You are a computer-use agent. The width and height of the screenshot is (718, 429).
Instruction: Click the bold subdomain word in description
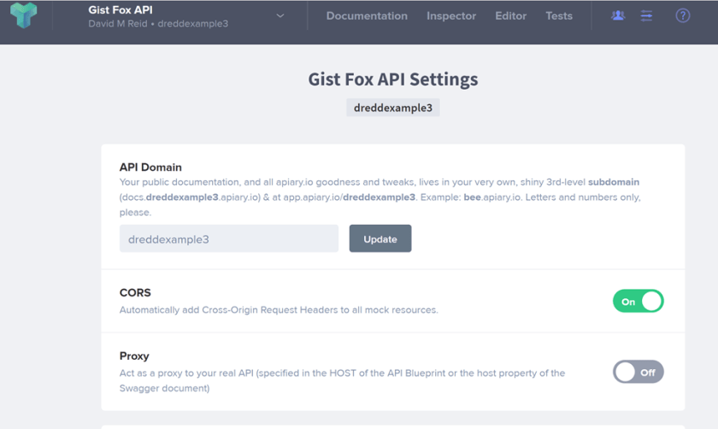[613, 182]
